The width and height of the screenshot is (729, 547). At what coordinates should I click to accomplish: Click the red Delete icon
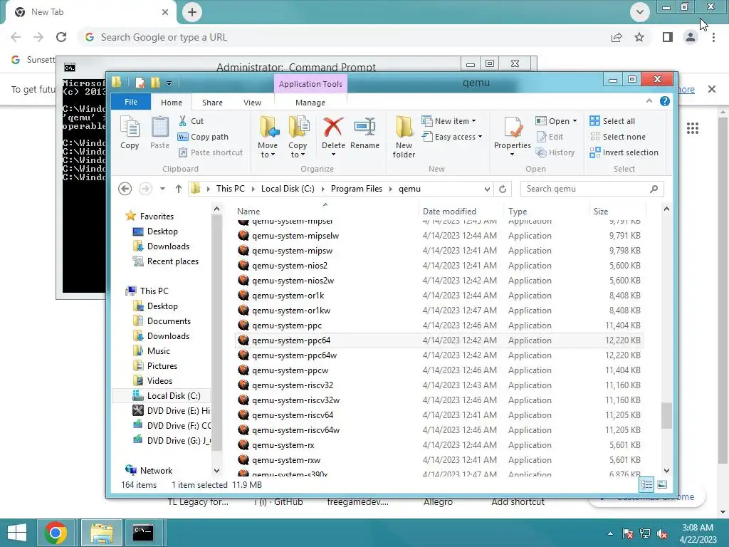click(x=333, y=127)
